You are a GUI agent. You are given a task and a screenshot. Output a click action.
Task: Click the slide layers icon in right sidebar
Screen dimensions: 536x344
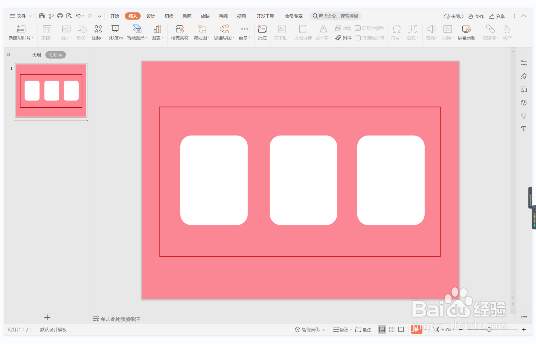pos(524,89)
